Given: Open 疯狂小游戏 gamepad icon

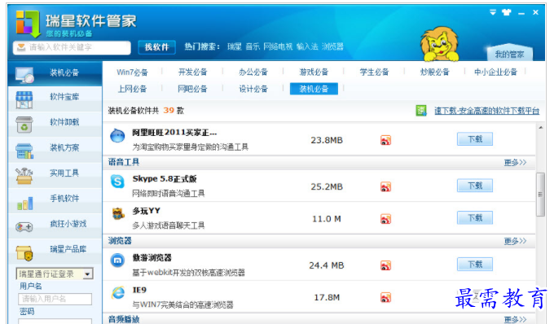Looking at the screenshot, I should click(x=24, y=227).
